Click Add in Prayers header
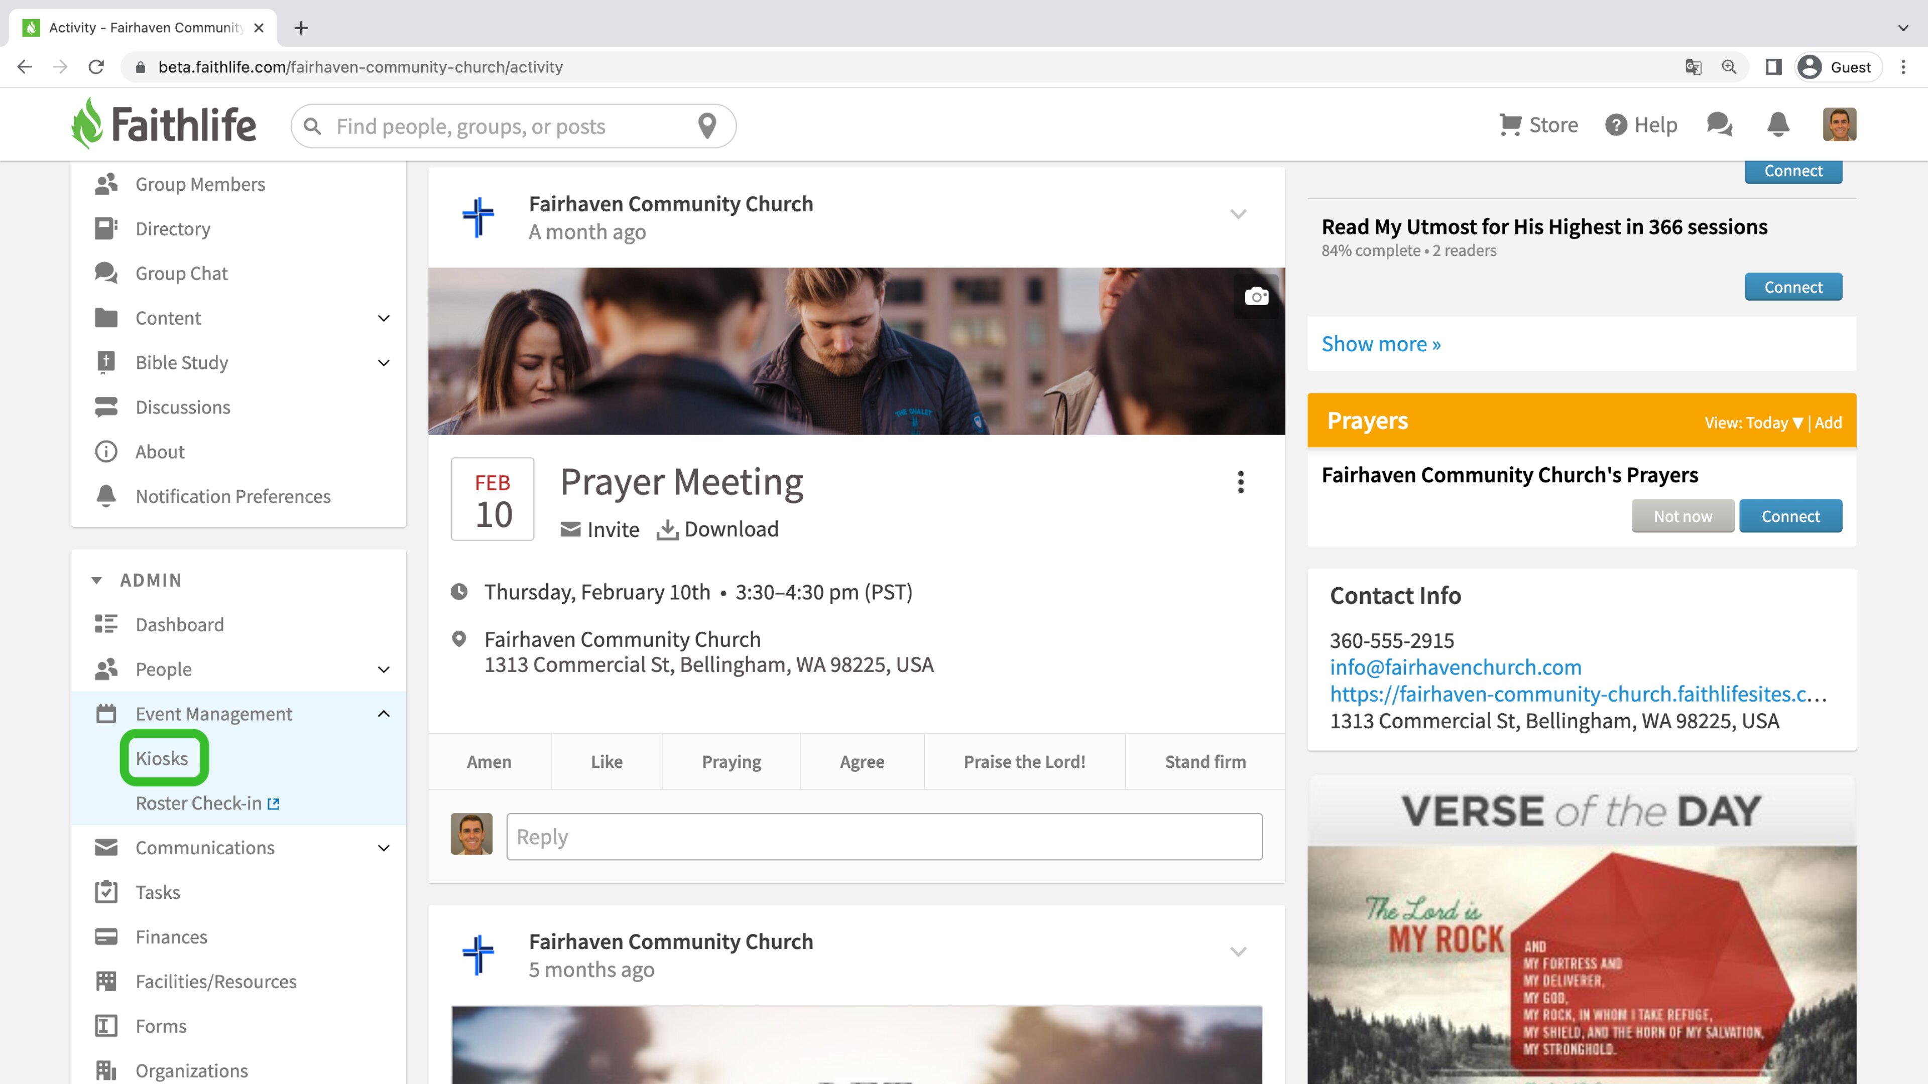This screenshot has height=1084, width=1928. point(1828,423)
